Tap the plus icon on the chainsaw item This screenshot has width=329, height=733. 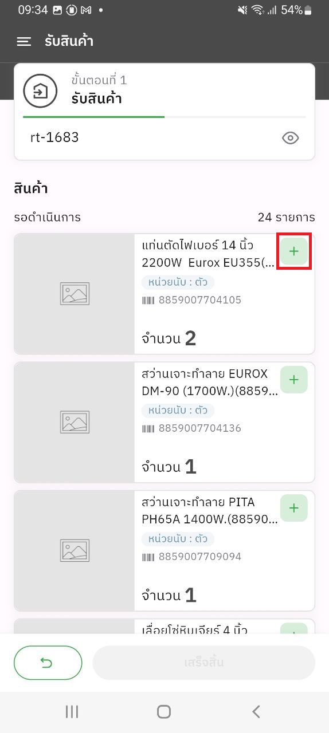click(294, 628)
